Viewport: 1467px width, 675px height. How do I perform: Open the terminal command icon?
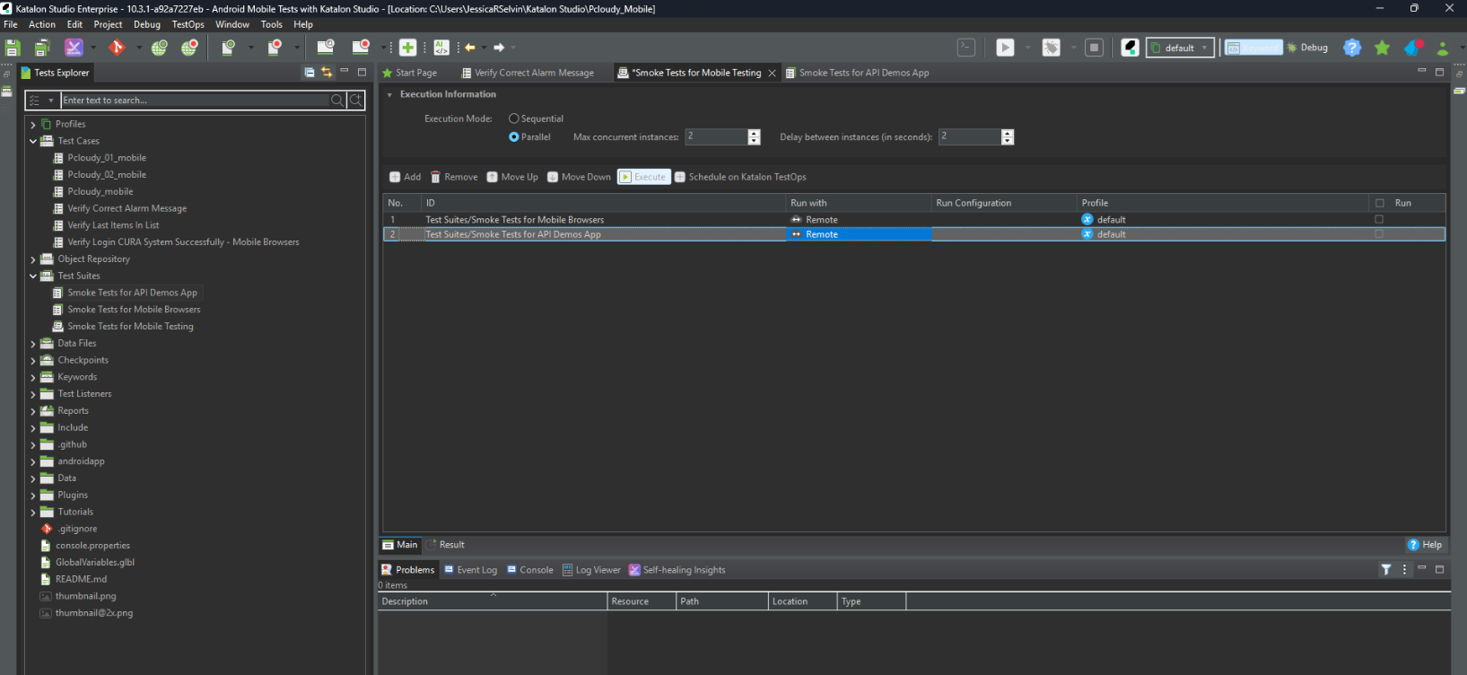(x=966, y=48)
